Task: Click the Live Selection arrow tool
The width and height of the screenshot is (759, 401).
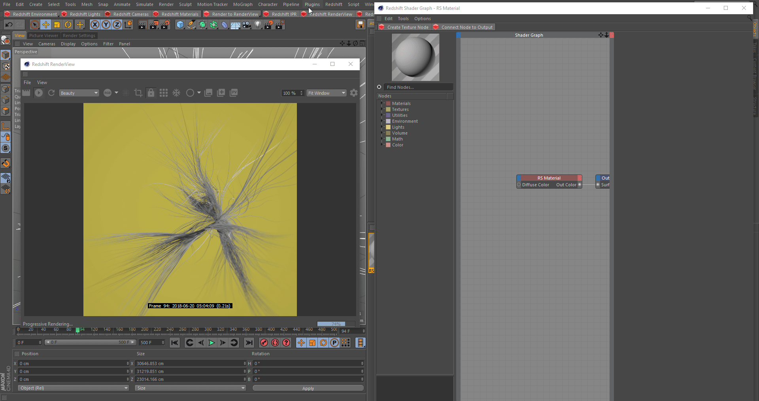Action: [x=35, y=25]
